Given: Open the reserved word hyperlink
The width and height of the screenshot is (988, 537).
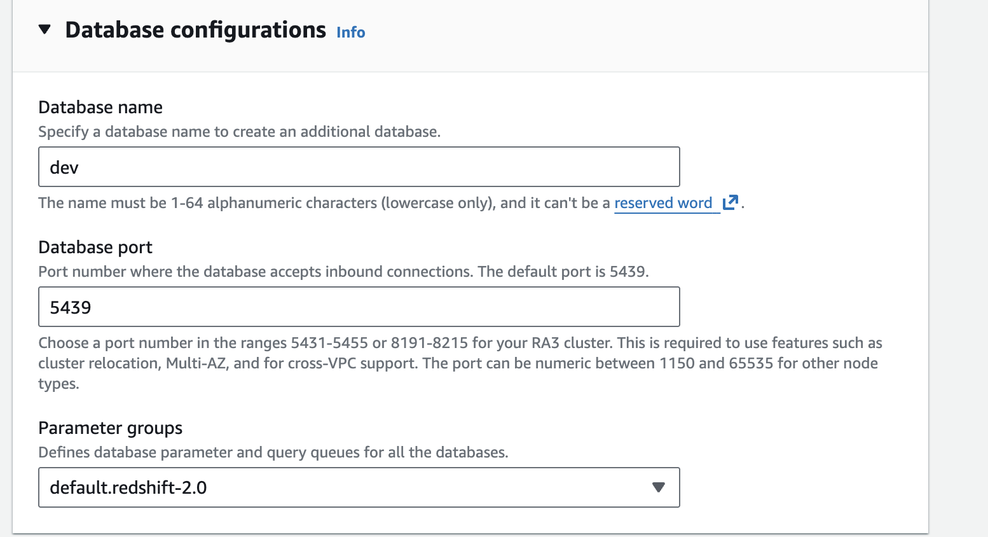Looking at the screenshot, I should coord(663,203).
